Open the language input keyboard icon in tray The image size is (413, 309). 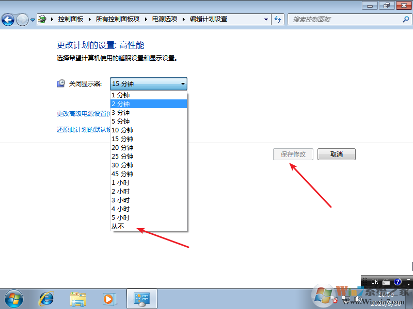coord(386,282)
